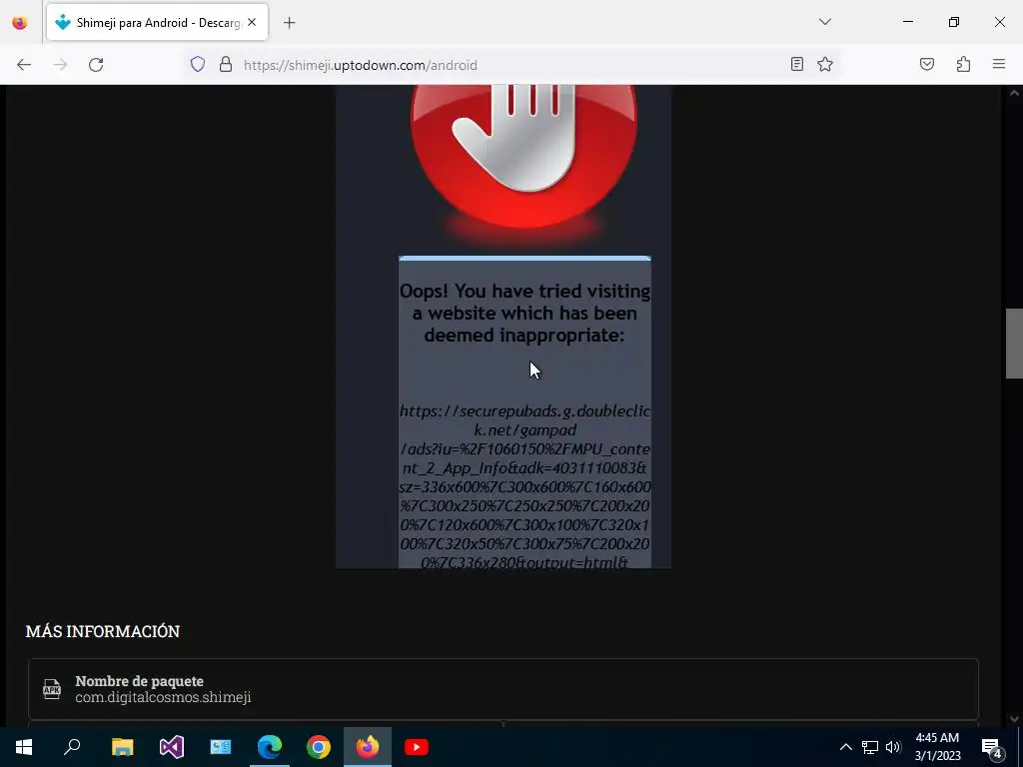Image resolution: width=1023 pixels, height=767 pixels.
Task: Open YouTube app from taskbar
Action: point(417,747)
